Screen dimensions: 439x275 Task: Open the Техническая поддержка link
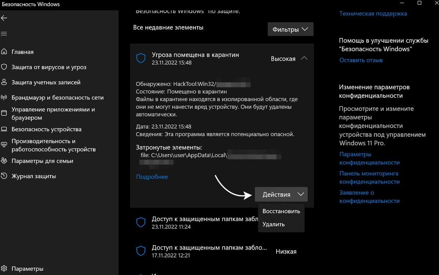point(373,13)
